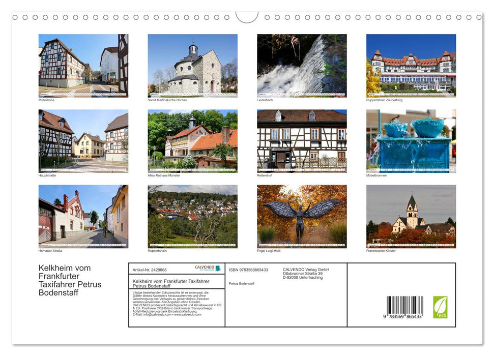Open the Ruppertshain Zauberberg photo
494x356 pixels.
[411, 66]
